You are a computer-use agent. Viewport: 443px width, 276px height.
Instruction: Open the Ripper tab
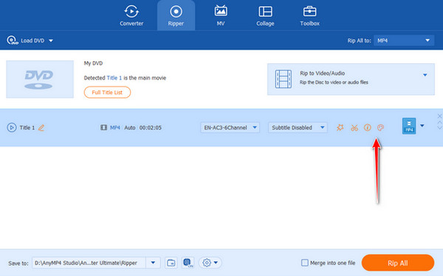click(176, 15)
